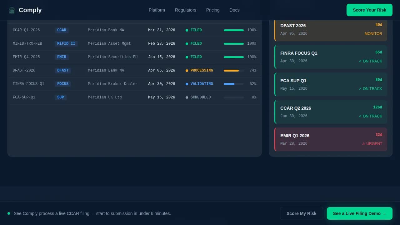Open the Regulators nav item
The width and height of the screenshot is (400, 225).
click(186, 10)
